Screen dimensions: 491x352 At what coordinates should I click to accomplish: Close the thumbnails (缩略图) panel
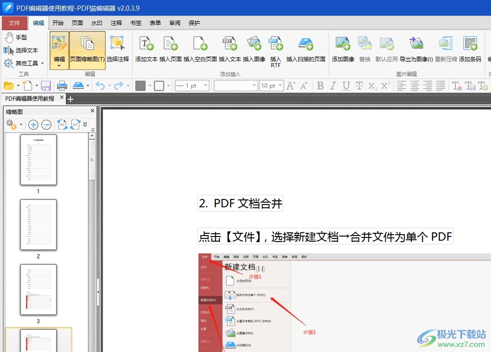[x=92, y=110]
